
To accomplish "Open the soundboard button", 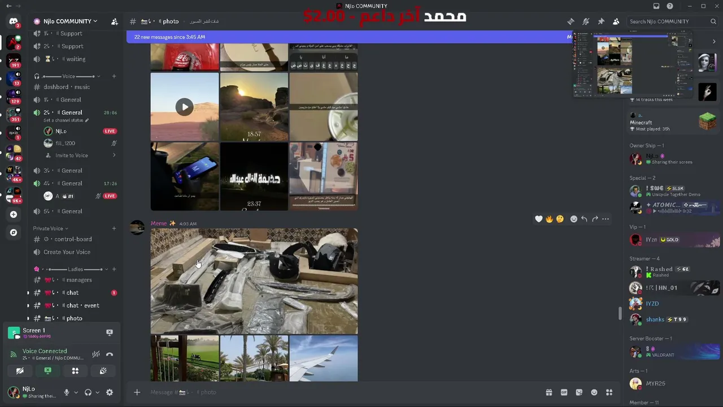I will pyautogui.click(x=103, y=371).
